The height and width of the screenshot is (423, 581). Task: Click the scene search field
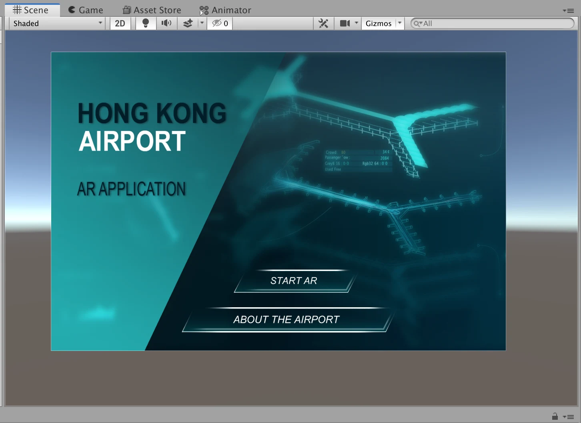[493, 23]
